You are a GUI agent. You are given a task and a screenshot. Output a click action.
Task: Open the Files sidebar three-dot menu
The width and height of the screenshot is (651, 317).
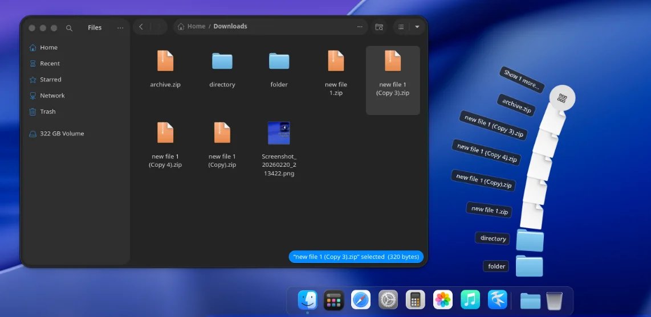120,28
